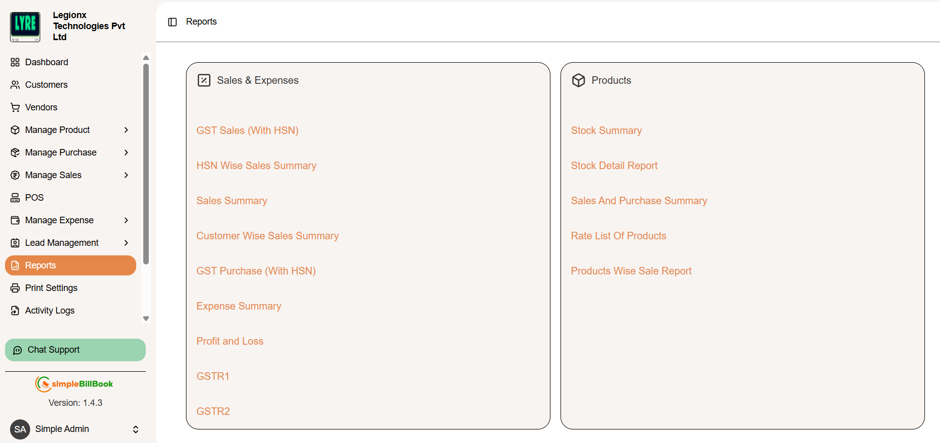Image resolution: width=940 pixels, height=443 pixels.
Task: Click the POS terminal icon
Action: [x=15, y=198]
